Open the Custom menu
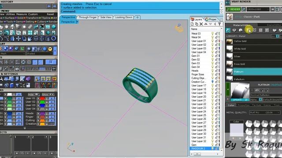The width and height of the screenshot is (282, 158). [x=33, y=14]
